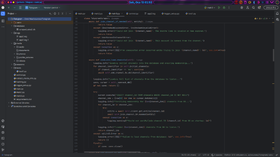Close the main3.py tab
The image size is (280, 157).
(122, 14)
